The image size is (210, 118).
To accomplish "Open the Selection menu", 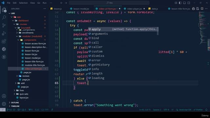I will tap(23, 3).
